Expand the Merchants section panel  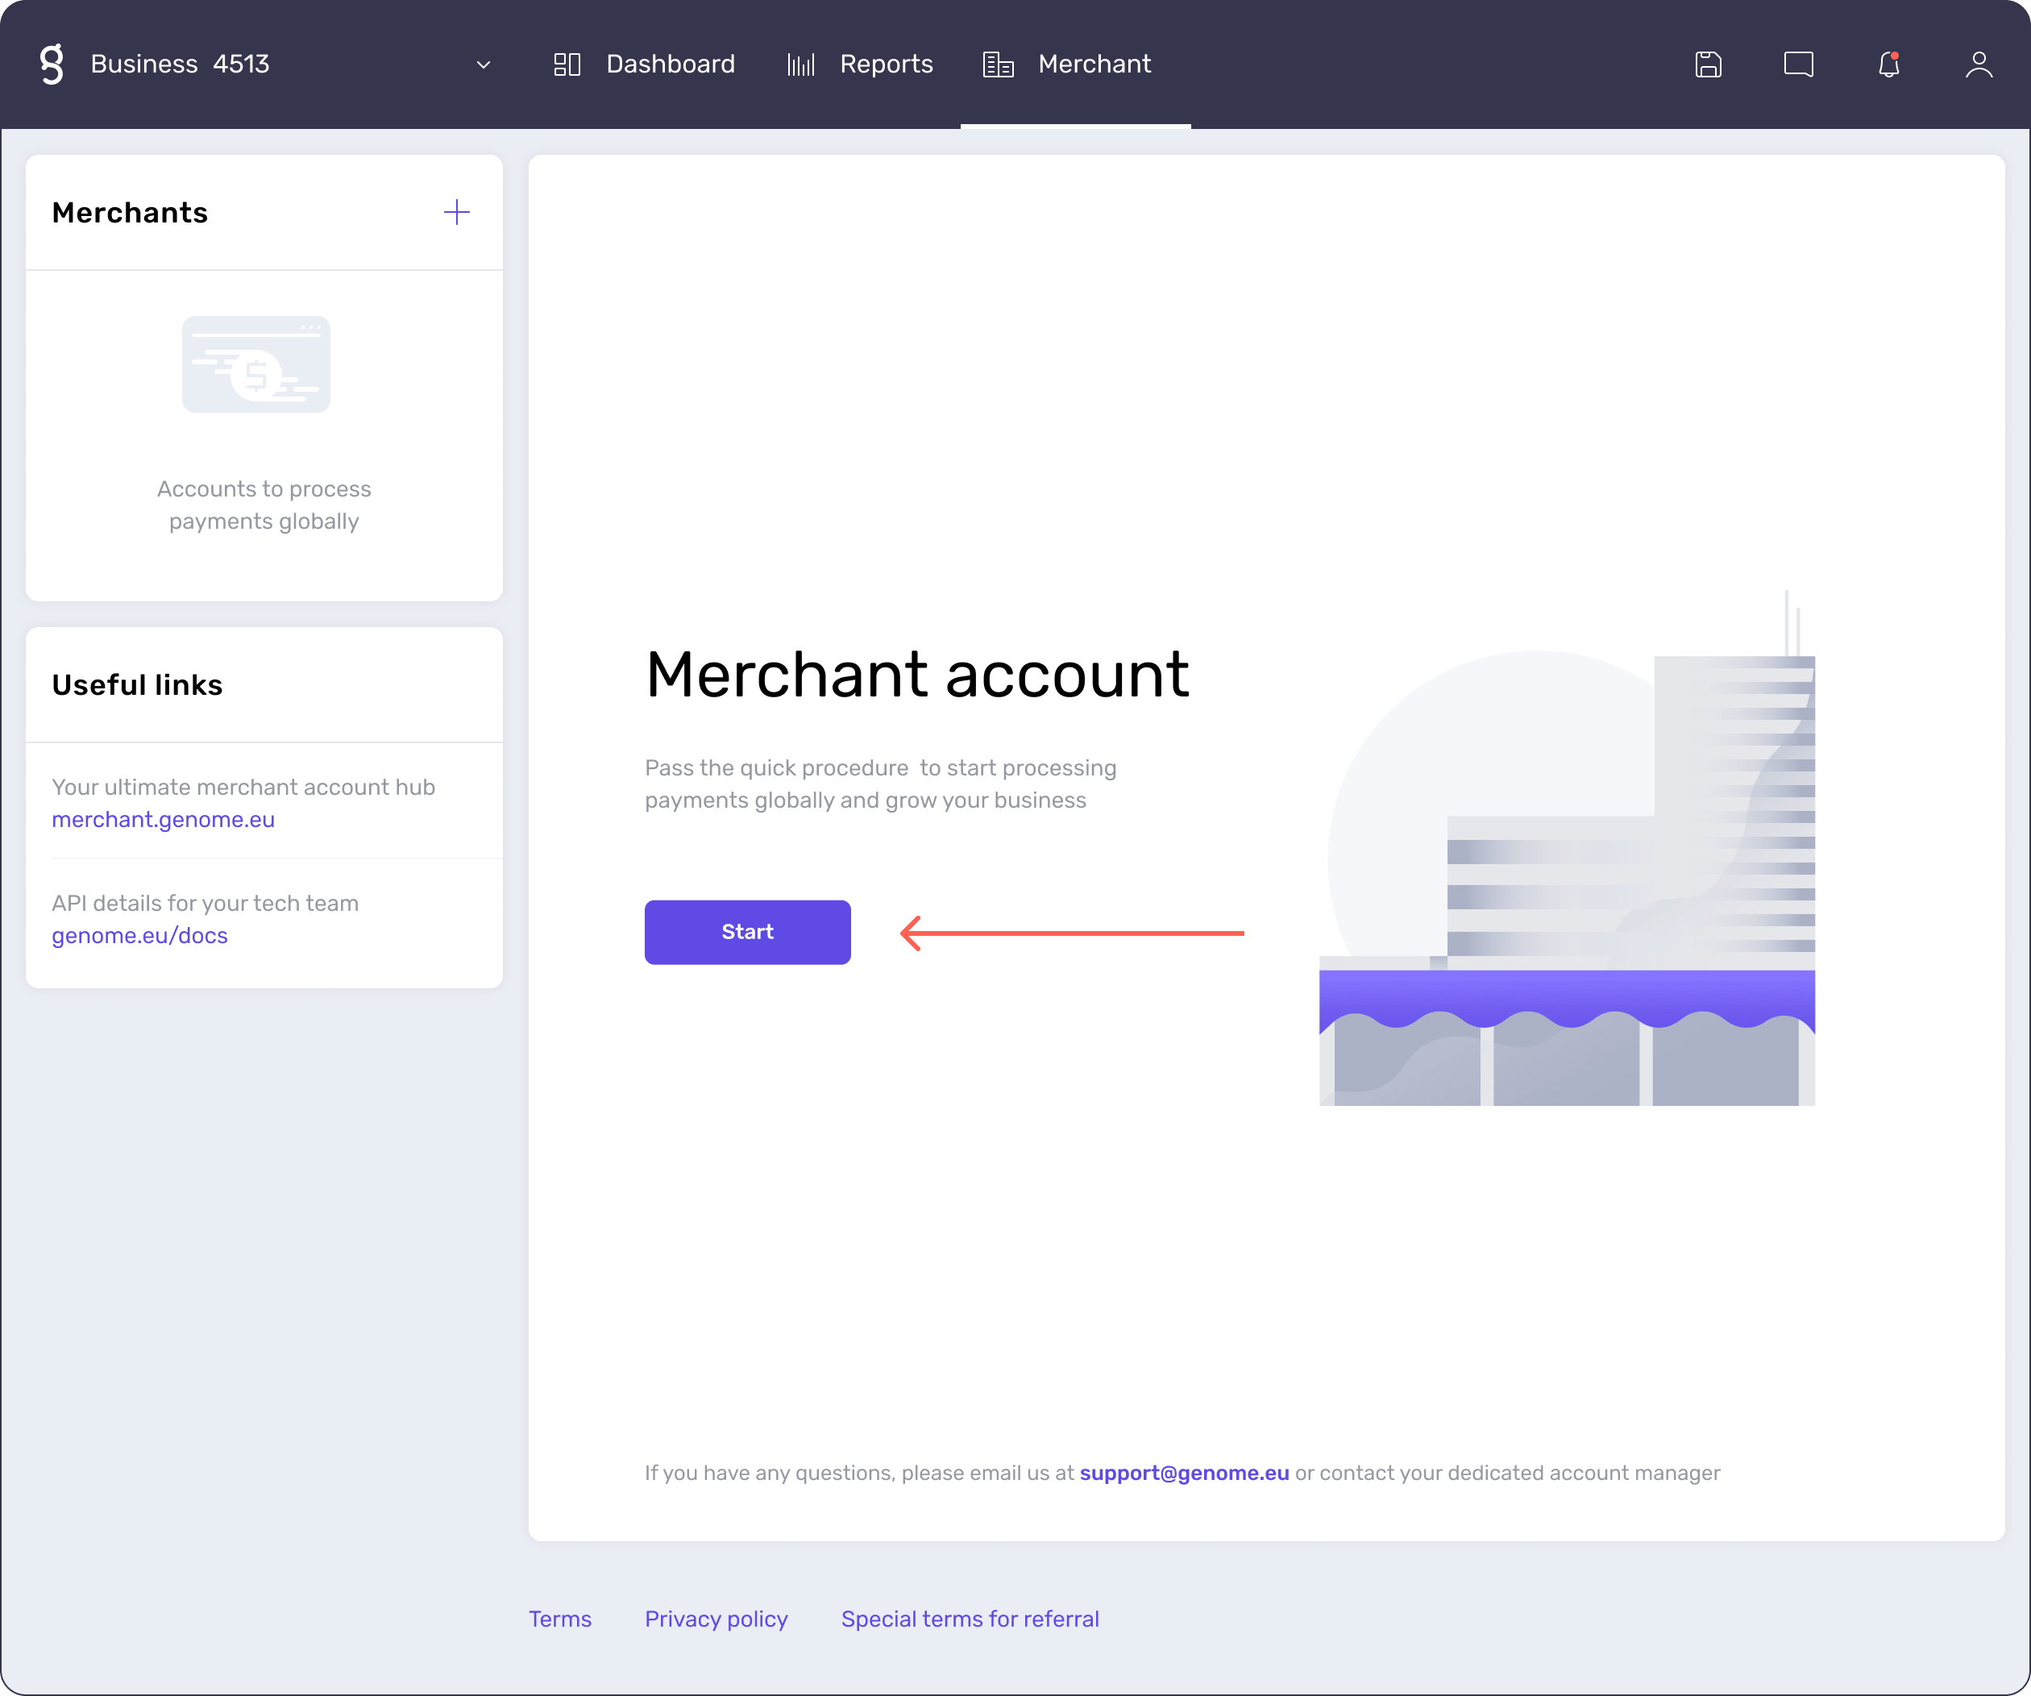click(455, 213)
